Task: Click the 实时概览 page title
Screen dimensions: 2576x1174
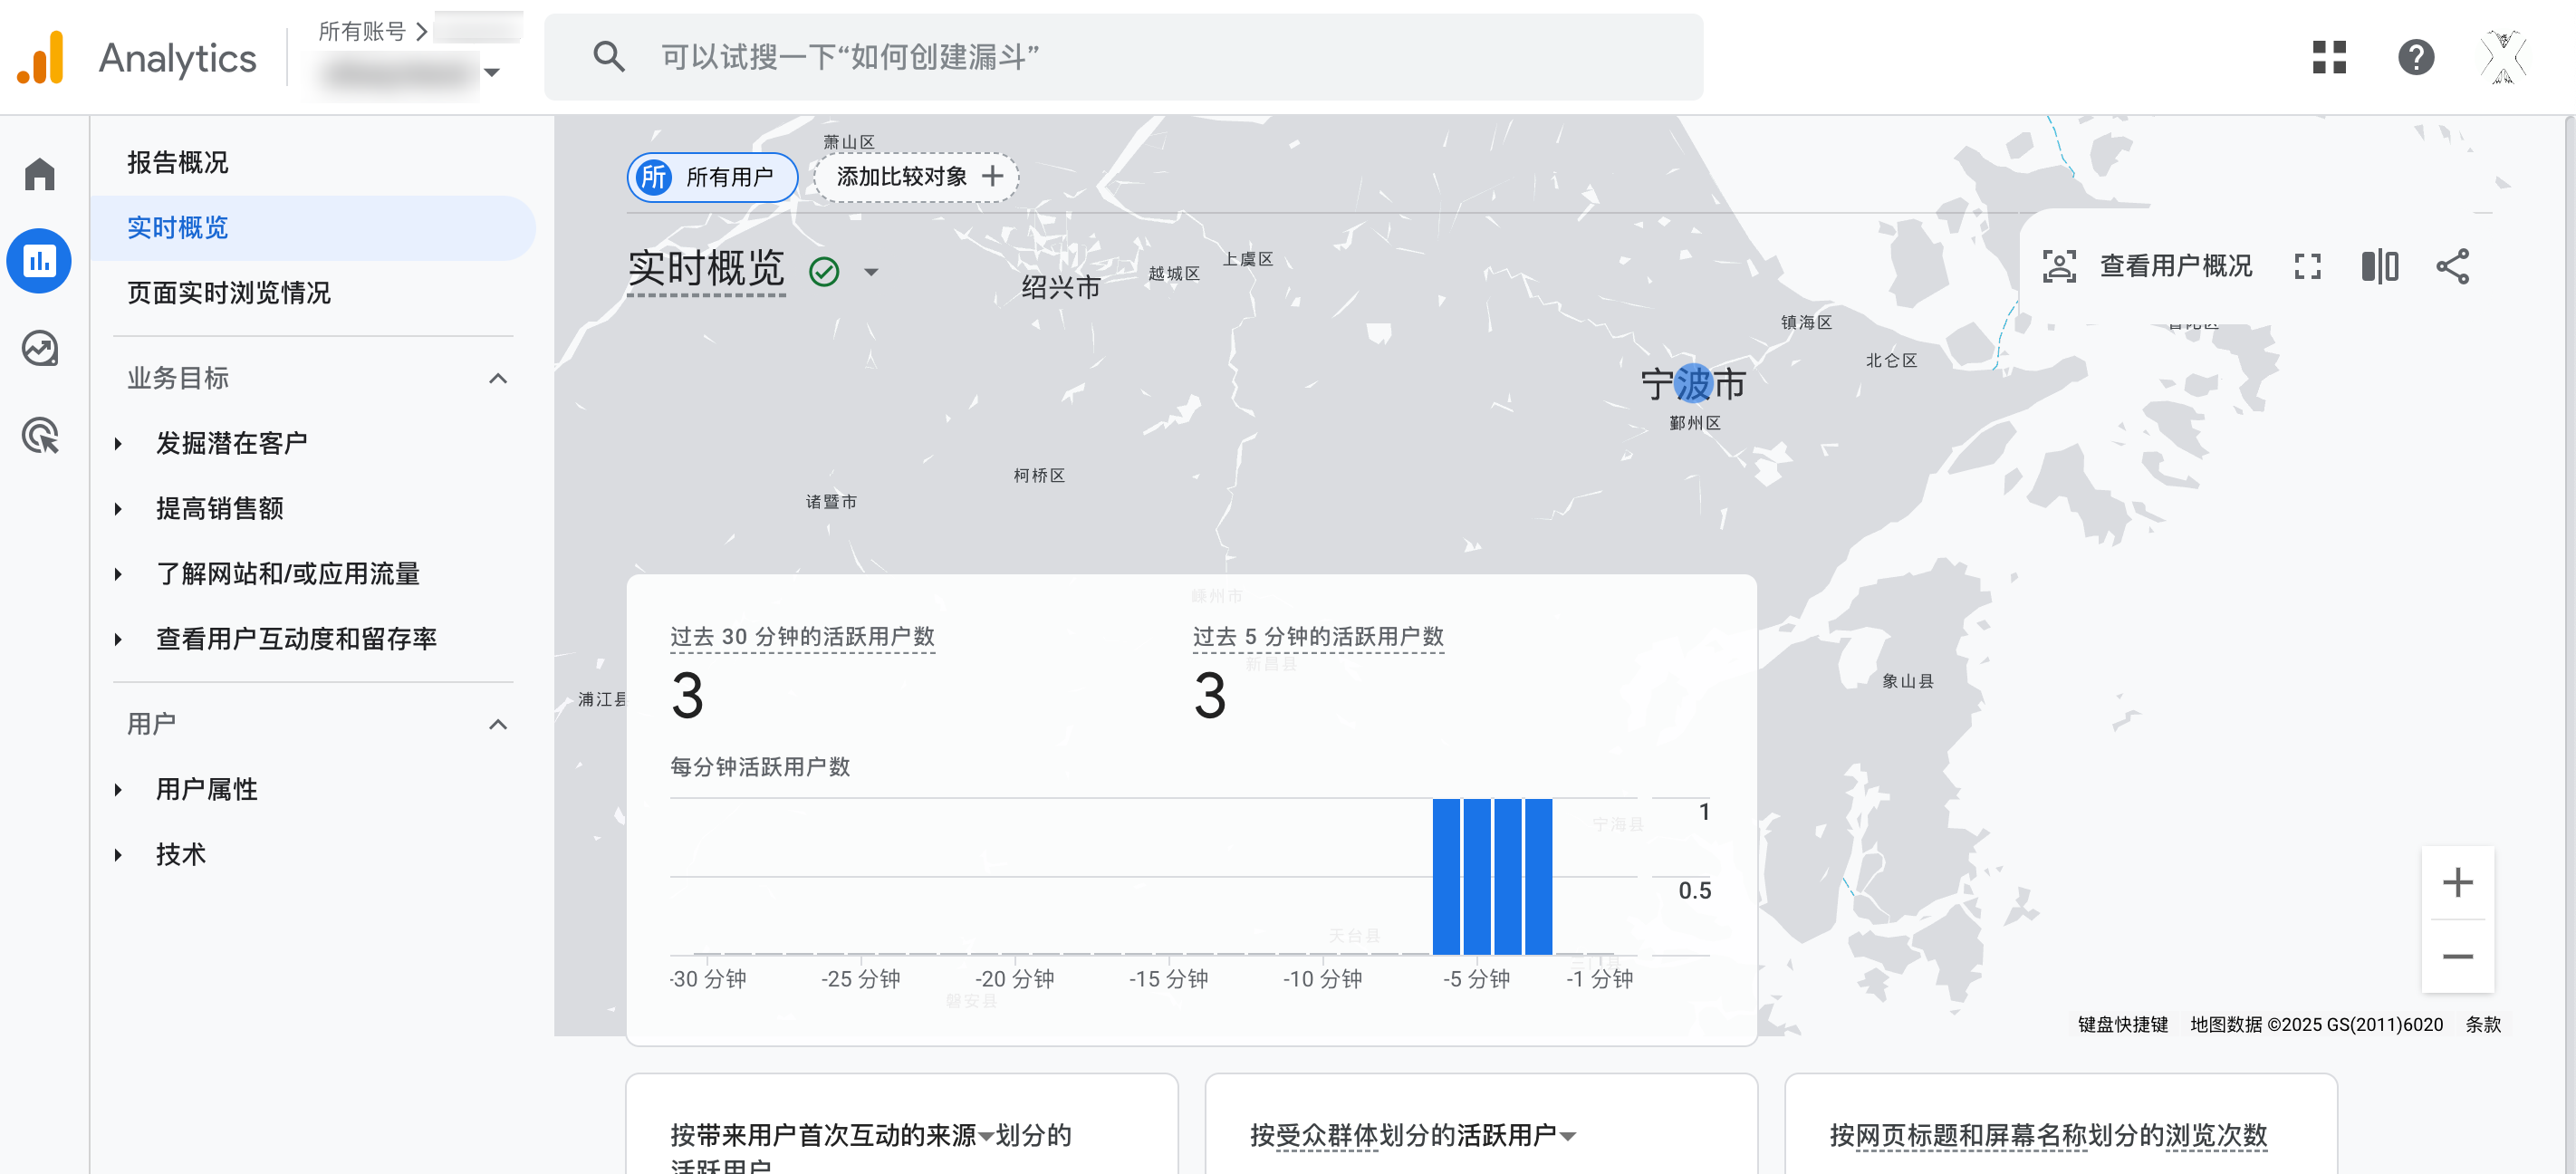Action: pyautogui.click(x=706, y=268)
